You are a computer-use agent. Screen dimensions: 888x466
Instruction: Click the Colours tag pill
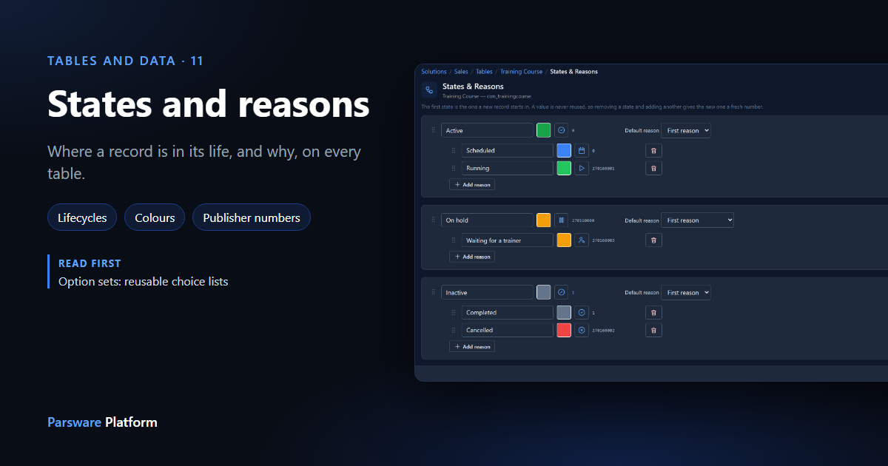pyautogui.click(x=155, y=217)
